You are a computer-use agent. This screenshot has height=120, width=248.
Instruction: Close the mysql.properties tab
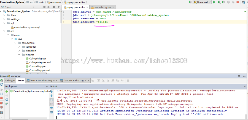tap(87, 7)
